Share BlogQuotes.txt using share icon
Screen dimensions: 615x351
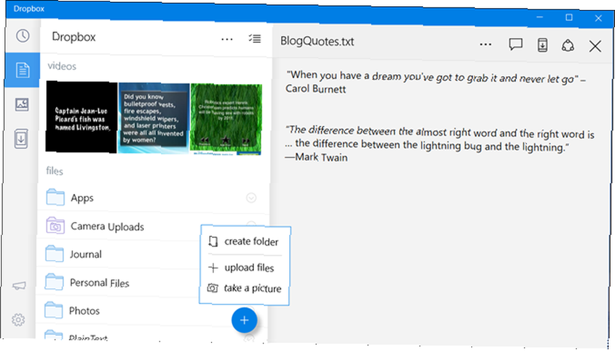point(568,45)
